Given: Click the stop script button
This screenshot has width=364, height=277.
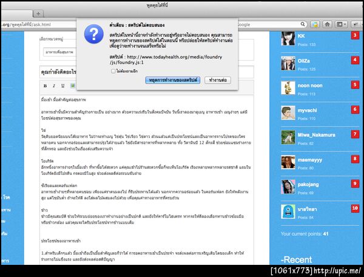Looking at the screenshot, I should [173, 80].
